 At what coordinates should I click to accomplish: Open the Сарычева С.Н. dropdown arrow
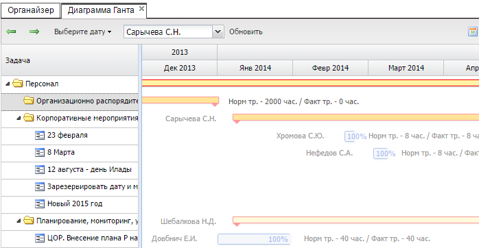tap(218, 32)
